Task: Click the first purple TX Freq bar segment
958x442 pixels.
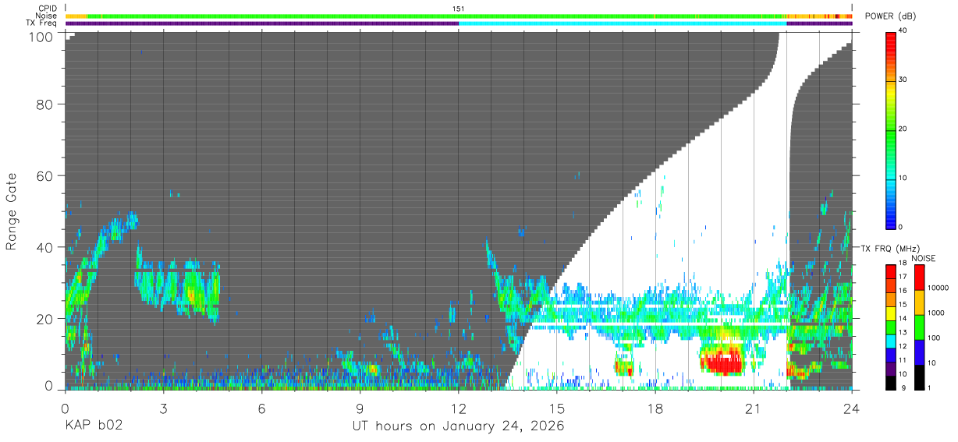Action: tap(262, 23)
